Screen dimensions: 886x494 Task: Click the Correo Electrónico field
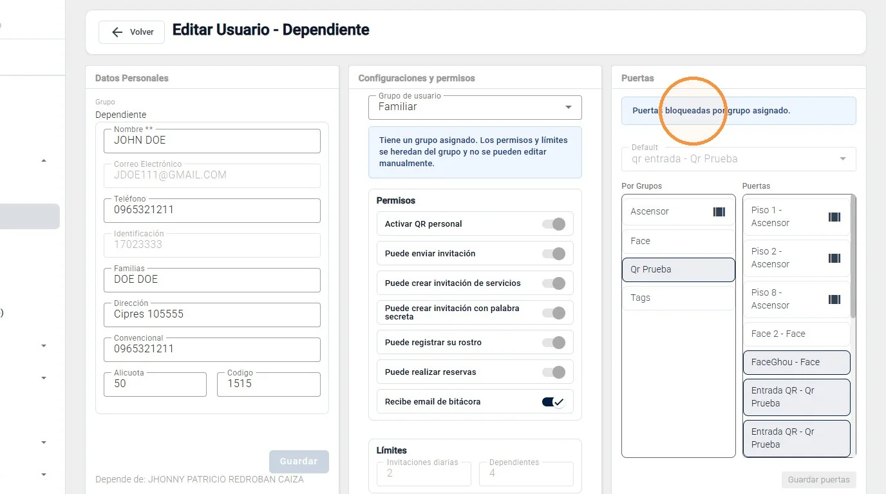point(212,176)
